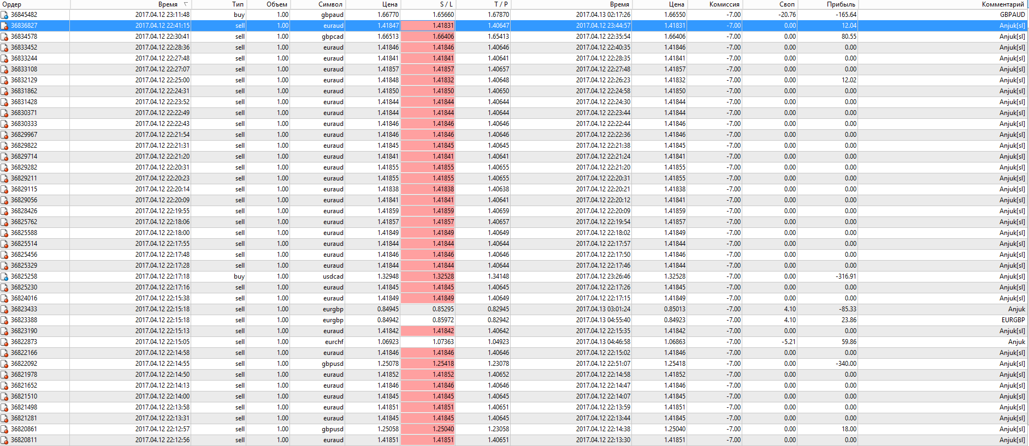Click profit value -165.64
The image size is (1029, 446).
tap(845, 15)
